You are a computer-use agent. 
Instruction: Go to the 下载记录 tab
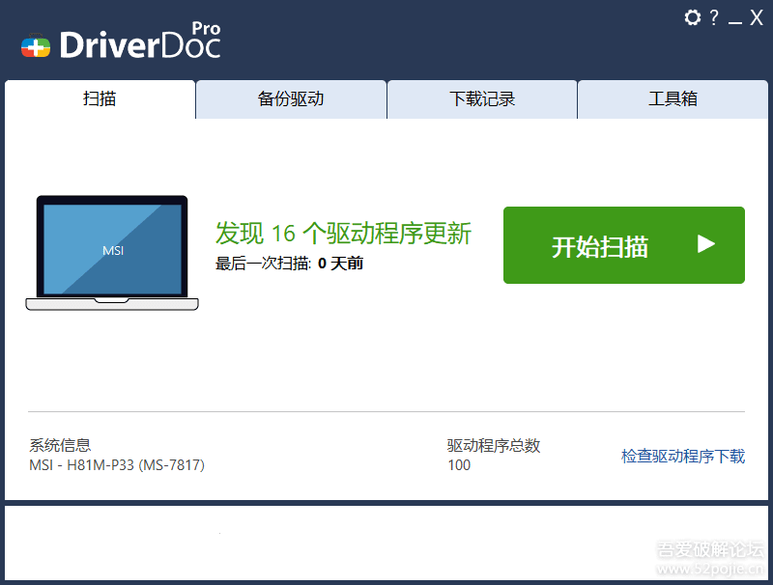pyautogui.click(x=482, y=99)
